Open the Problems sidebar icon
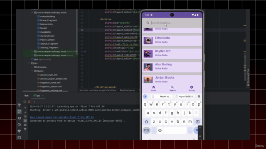Viewport: 266px width, 149px height. pos(19,125)
